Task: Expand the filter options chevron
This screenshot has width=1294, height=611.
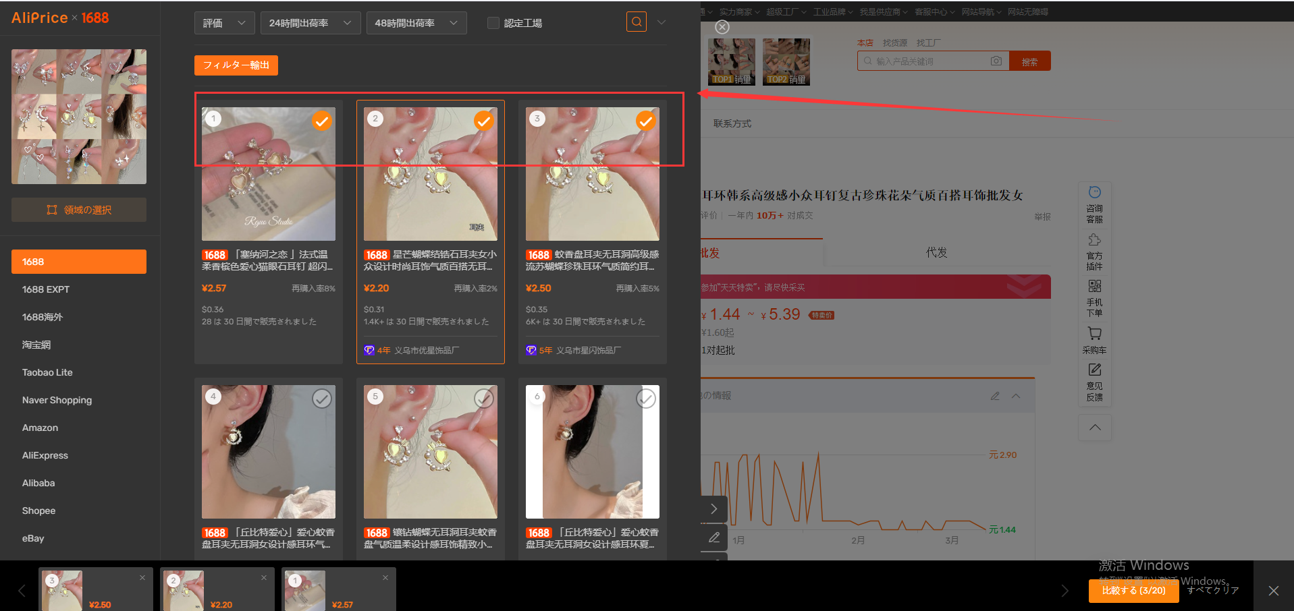Action: [x=662, y=22]
